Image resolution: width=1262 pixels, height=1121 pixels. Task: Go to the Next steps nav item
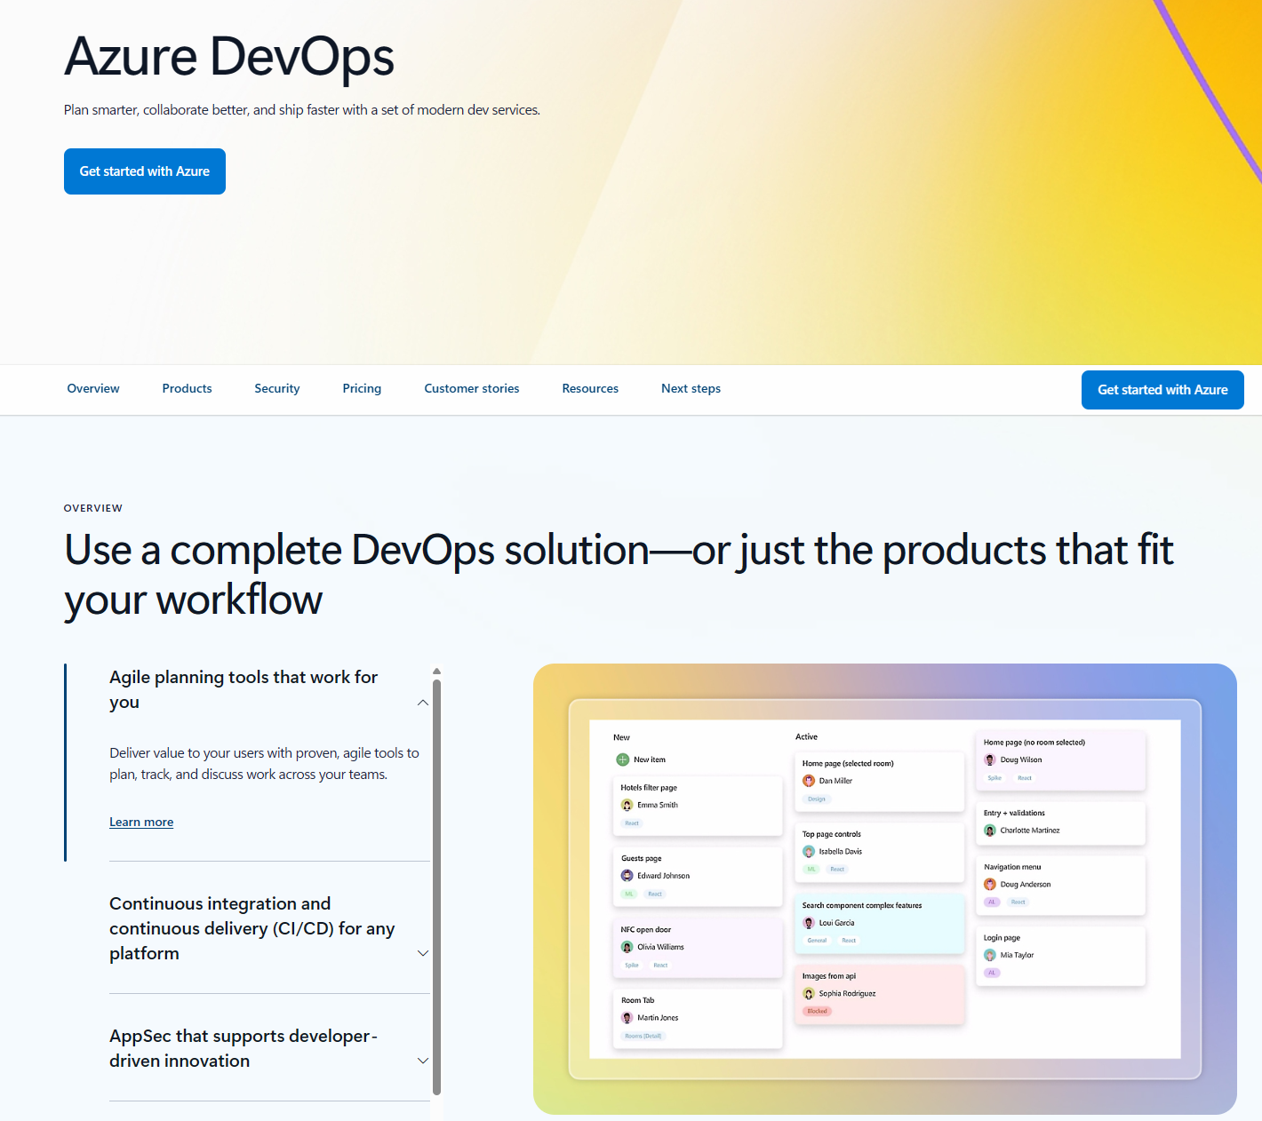click(x=691, y=388)
